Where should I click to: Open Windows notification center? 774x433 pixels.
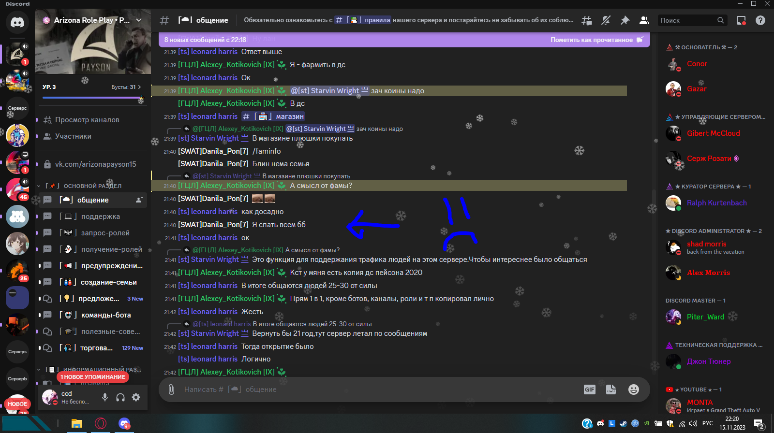759,424
